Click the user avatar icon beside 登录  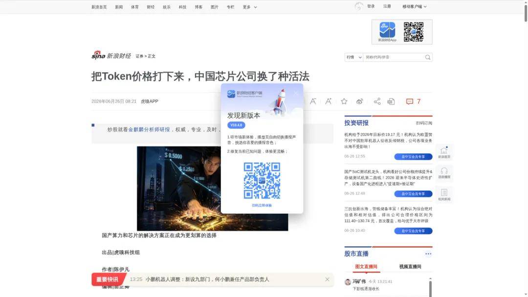(x=359, y=6)
